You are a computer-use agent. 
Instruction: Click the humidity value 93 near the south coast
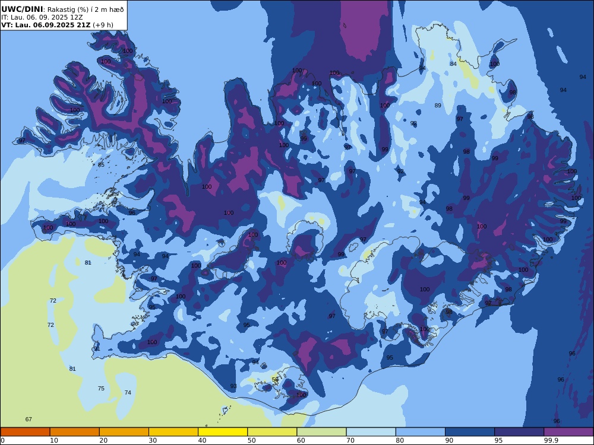click(233, 386)
